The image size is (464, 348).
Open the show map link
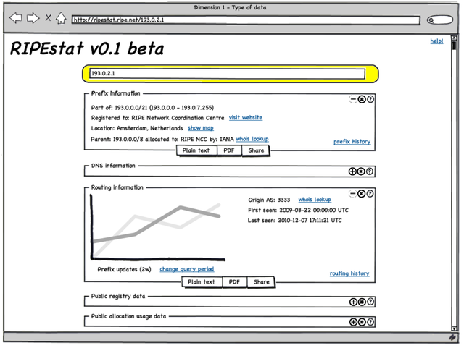[x=201, y=128]
